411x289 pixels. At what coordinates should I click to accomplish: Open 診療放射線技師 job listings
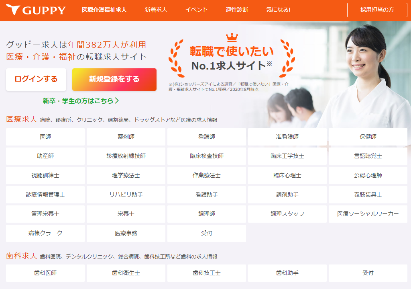coord(126,156)
